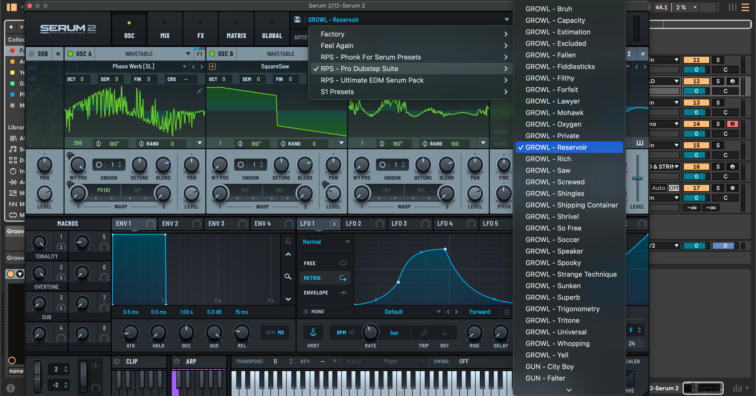
Task: Click the OSC B wavetable import icon
Action: pos(213,66)
